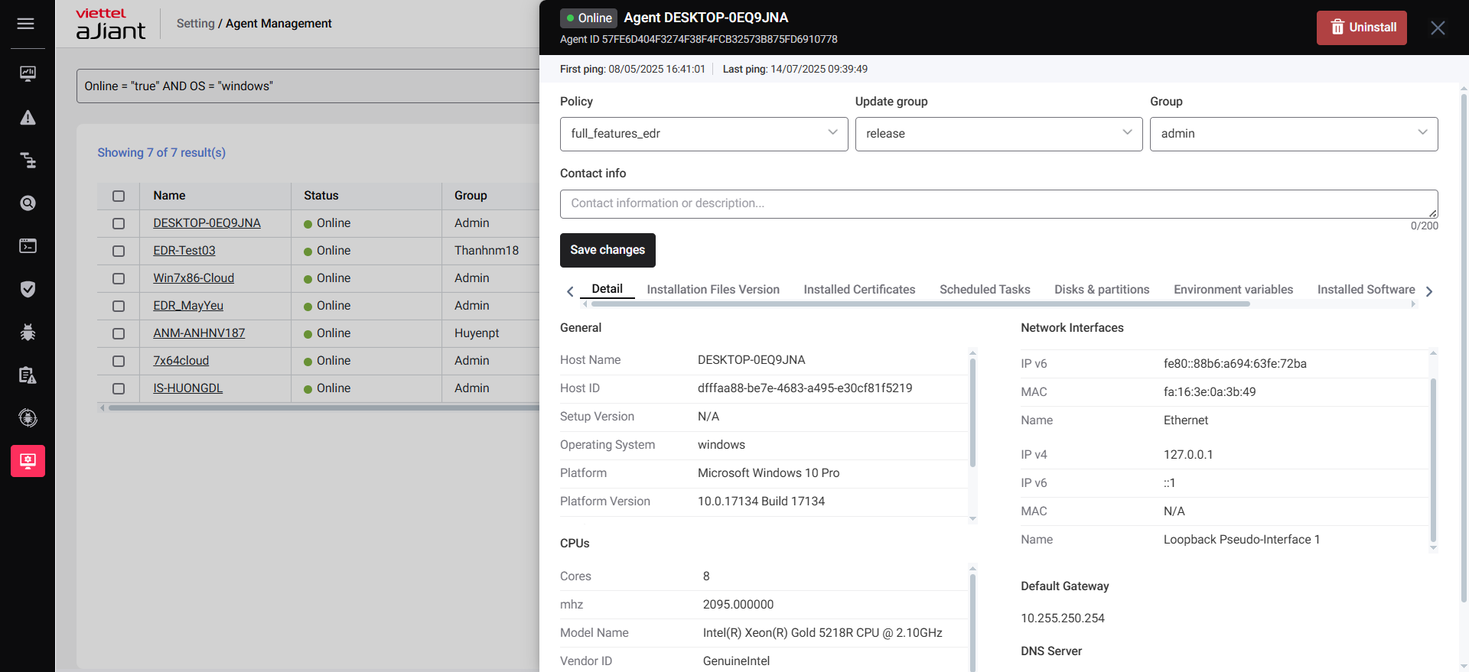
Task: Expand the Update group dropdown set to release
Action: click(998, 134)
